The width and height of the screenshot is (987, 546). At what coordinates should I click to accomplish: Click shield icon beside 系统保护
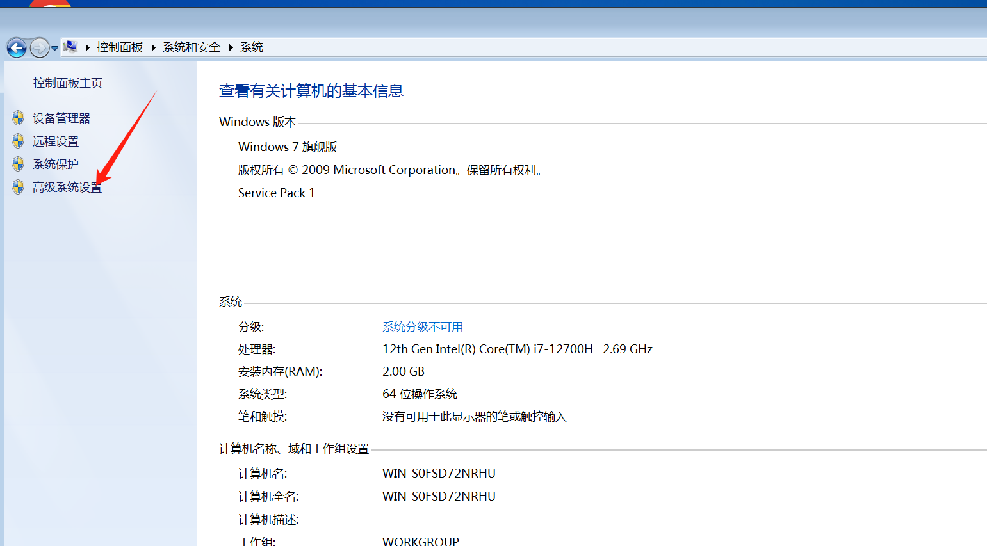[18, 164]
